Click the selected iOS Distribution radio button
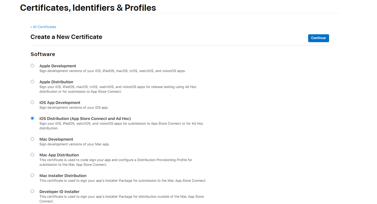This screenshot has width=377, height=204. [x=32, y=118]
